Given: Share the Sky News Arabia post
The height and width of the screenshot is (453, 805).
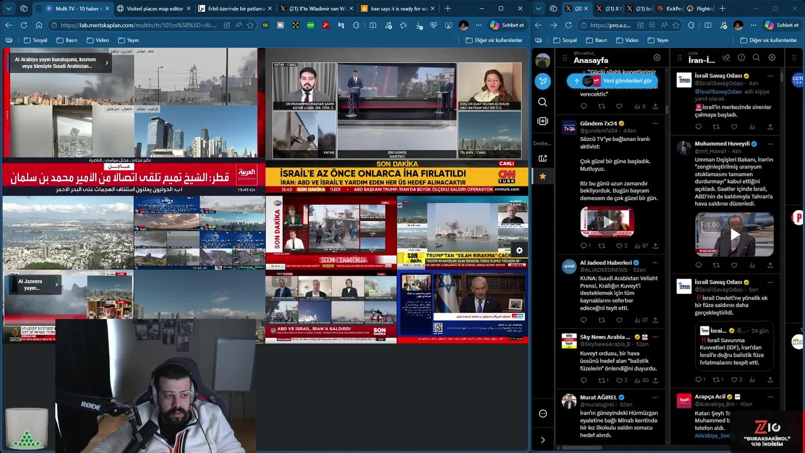Looking at the screenshot, I should (x=655, y=380).
